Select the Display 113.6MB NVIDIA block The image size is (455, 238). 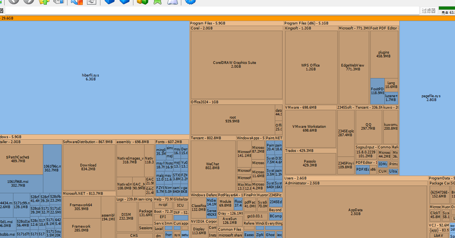[199, 231]
